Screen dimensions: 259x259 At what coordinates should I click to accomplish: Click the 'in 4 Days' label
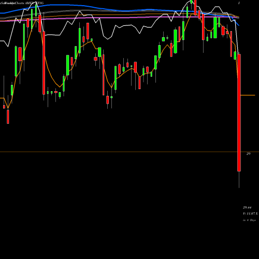click(249, 220)
